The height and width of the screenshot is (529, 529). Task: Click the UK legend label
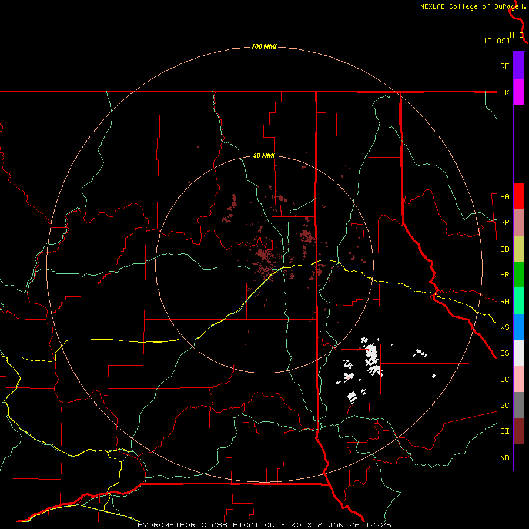pyautogui.click(x=504, y=92)
